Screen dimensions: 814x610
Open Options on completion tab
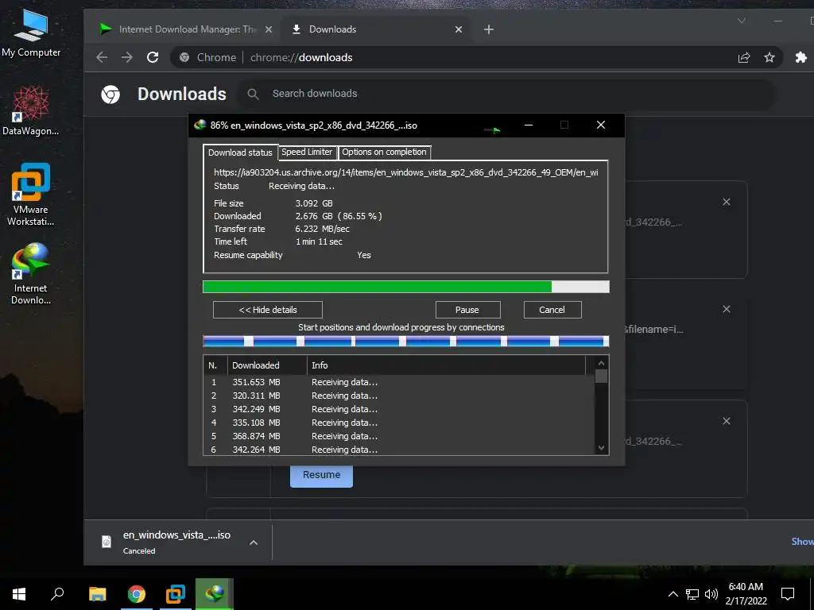click(384, 152)
